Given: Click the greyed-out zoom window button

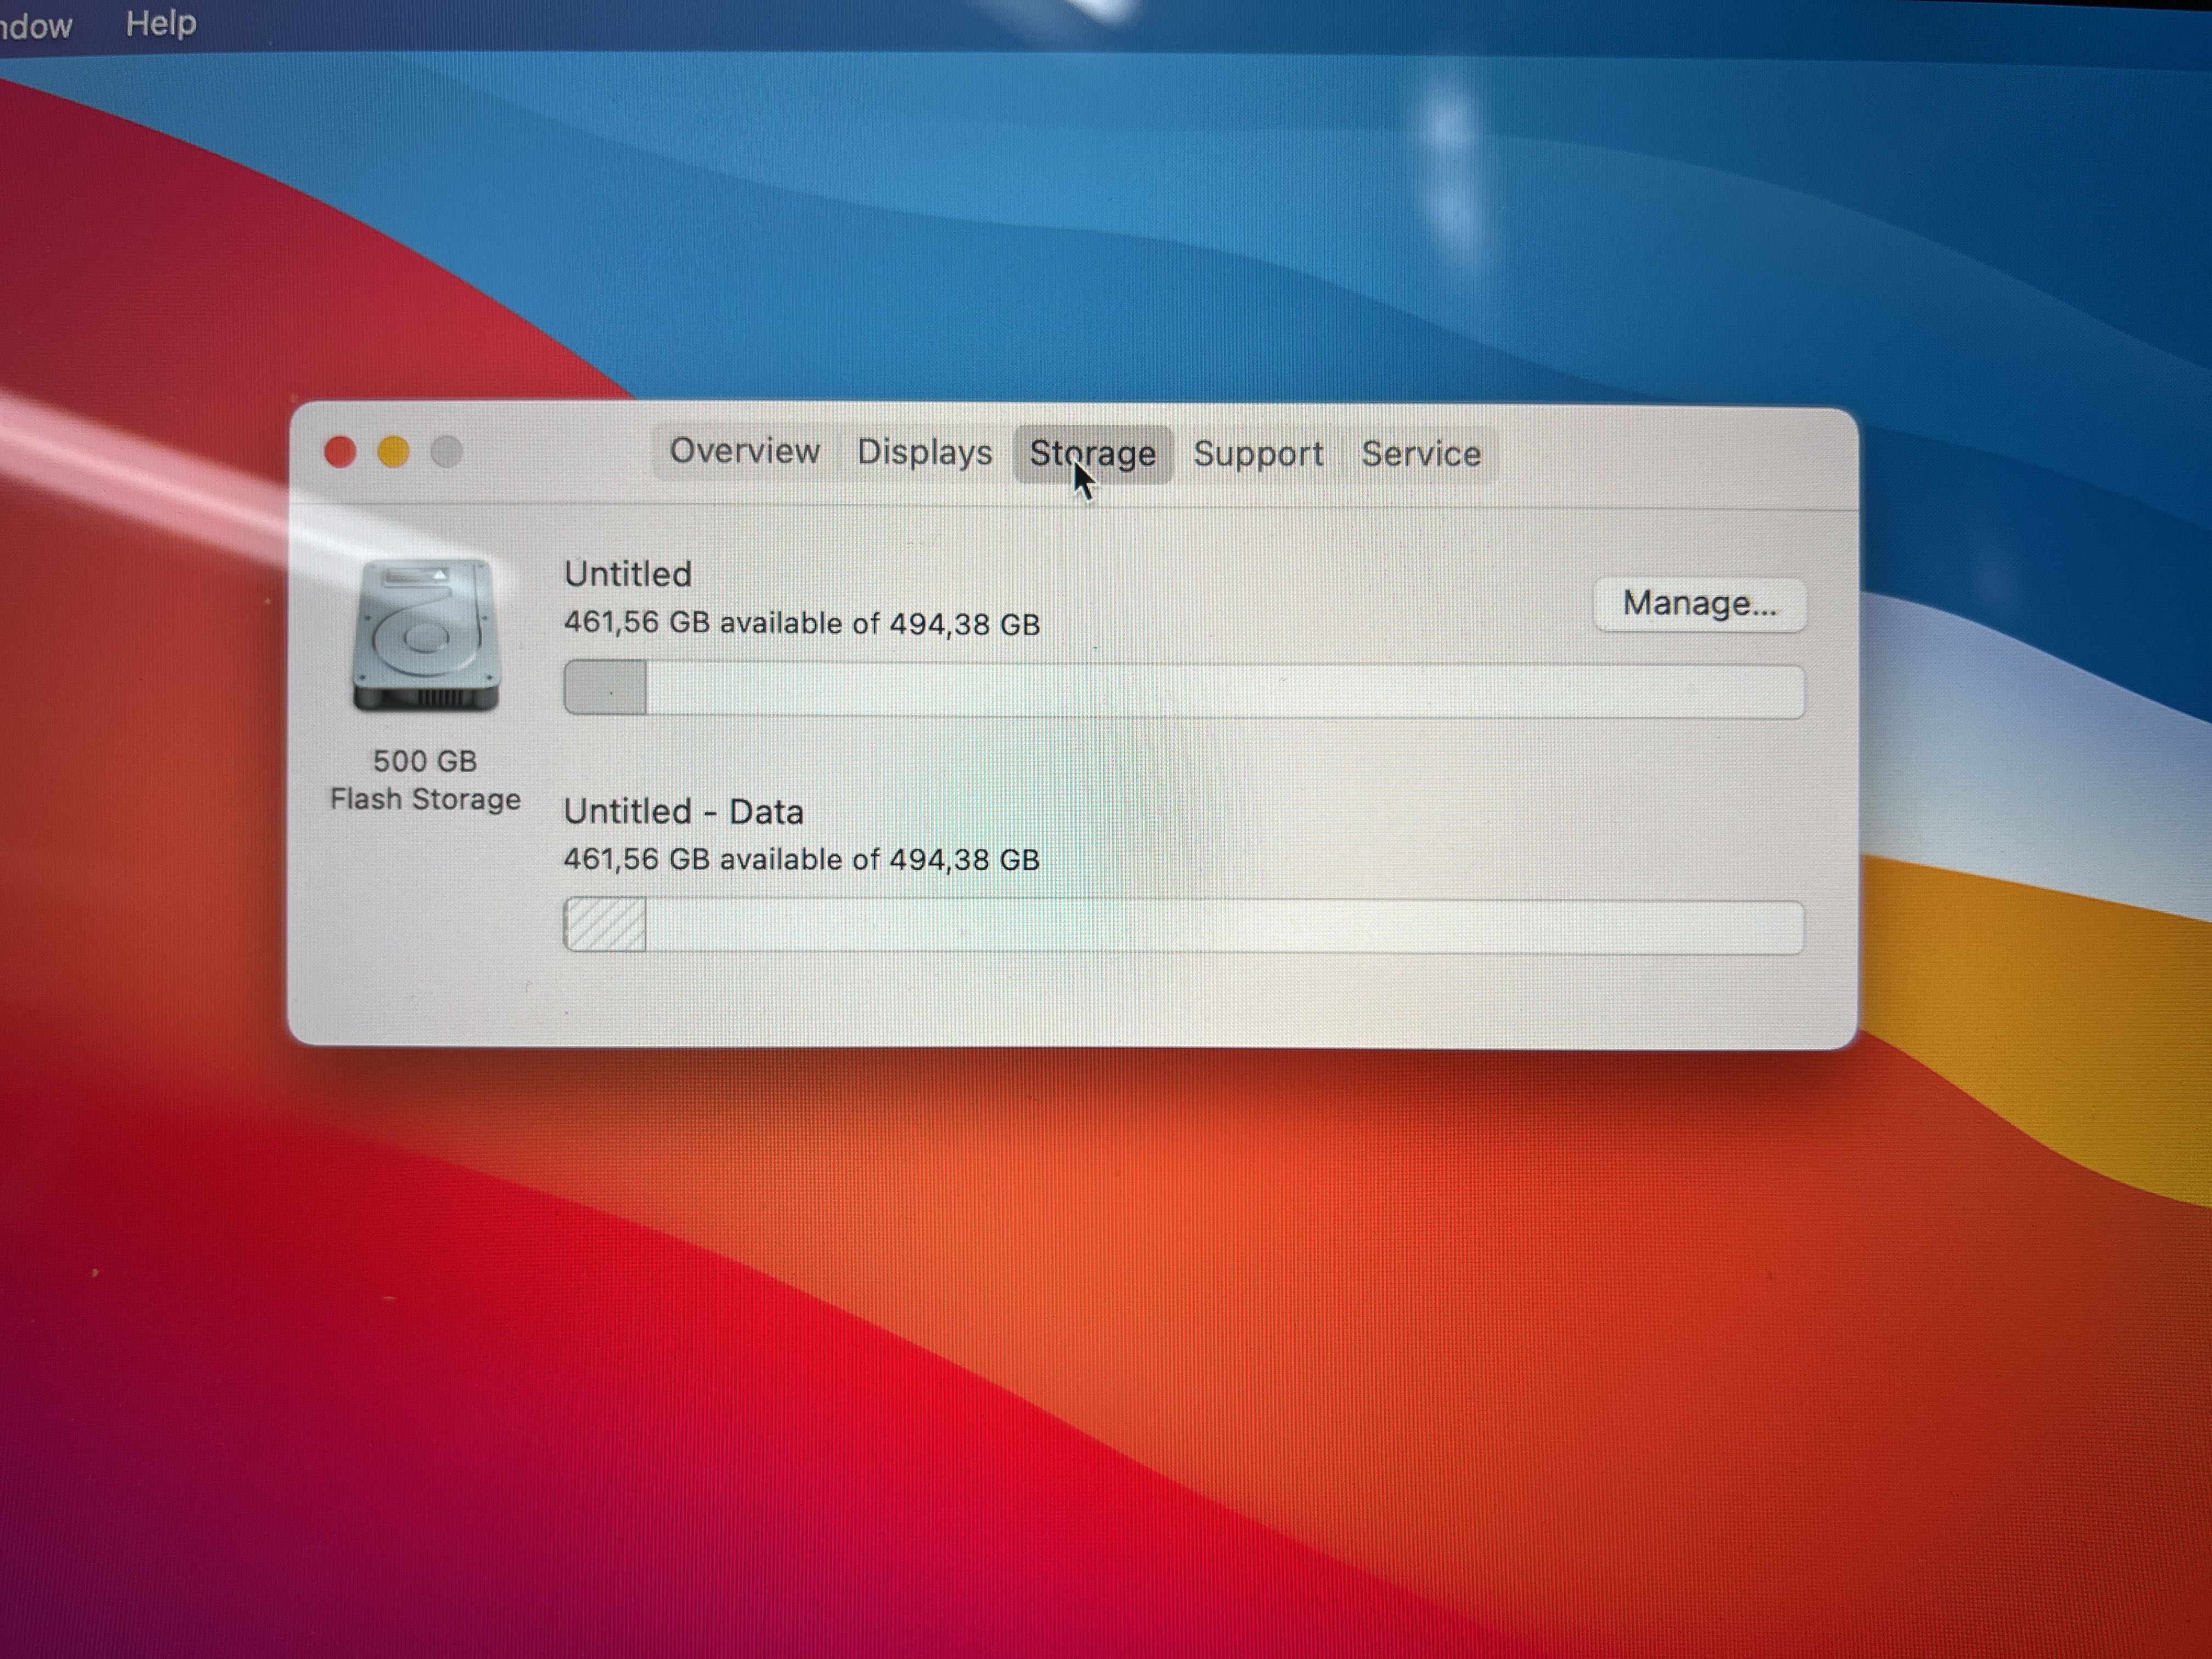Looking at the screenshot, I should coord(446,452).
